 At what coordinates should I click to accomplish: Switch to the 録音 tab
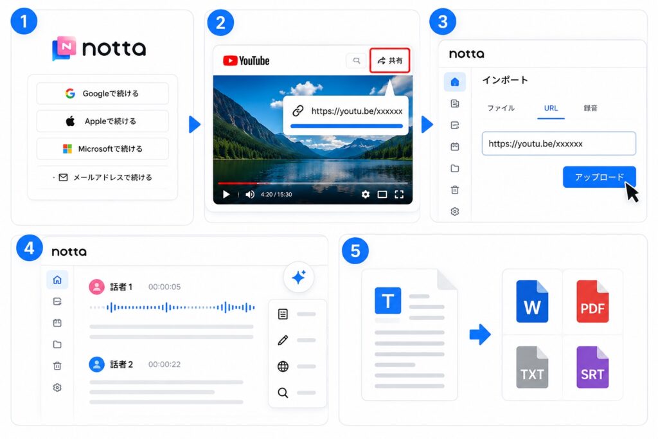click(591, 108)
